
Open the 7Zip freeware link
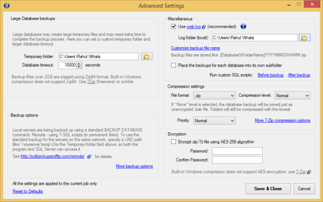pos(91,82)
